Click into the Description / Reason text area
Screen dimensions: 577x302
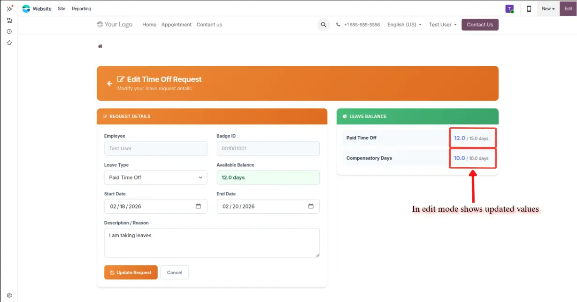point(211,243)
